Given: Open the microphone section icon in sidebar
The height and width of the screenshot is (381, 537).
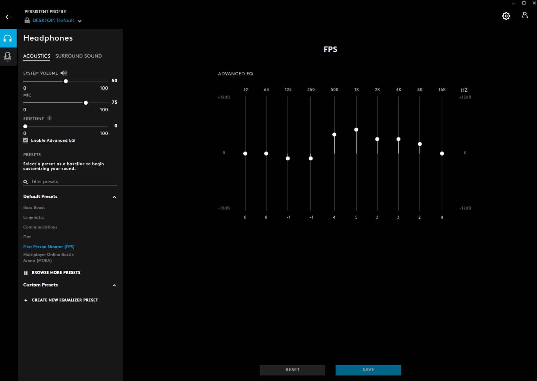Looking at the screenshot, I should [8, 57].
